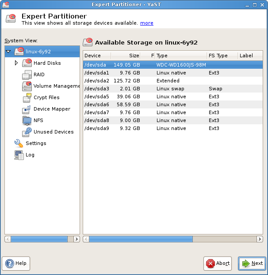Click the Next button
Image resolution: width=268 pixels, height=275 pixels.
point(252,264)
